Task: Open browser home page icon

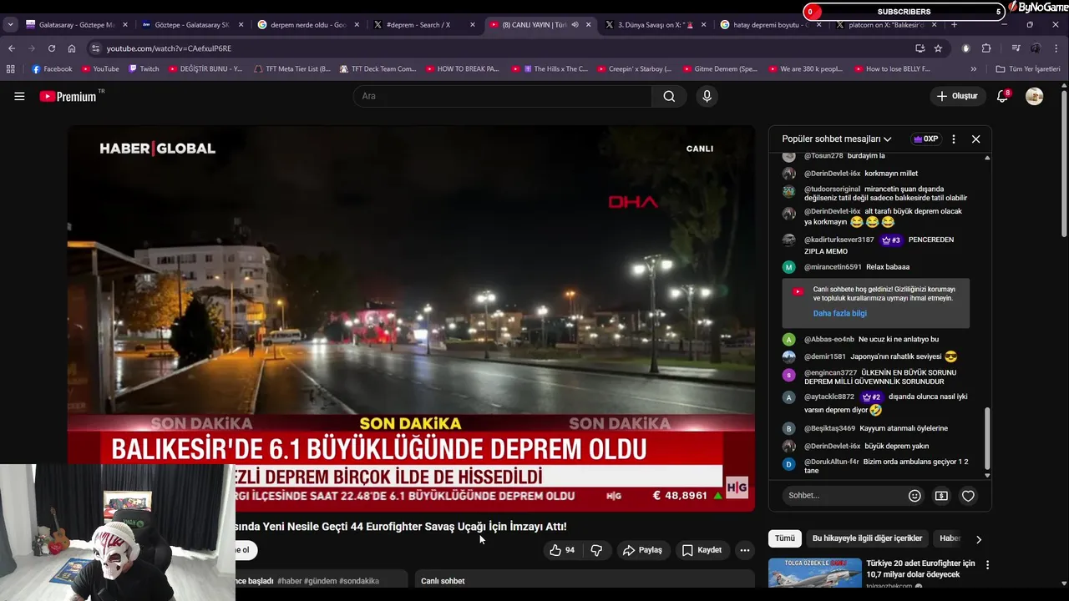Action: point(72,48)
